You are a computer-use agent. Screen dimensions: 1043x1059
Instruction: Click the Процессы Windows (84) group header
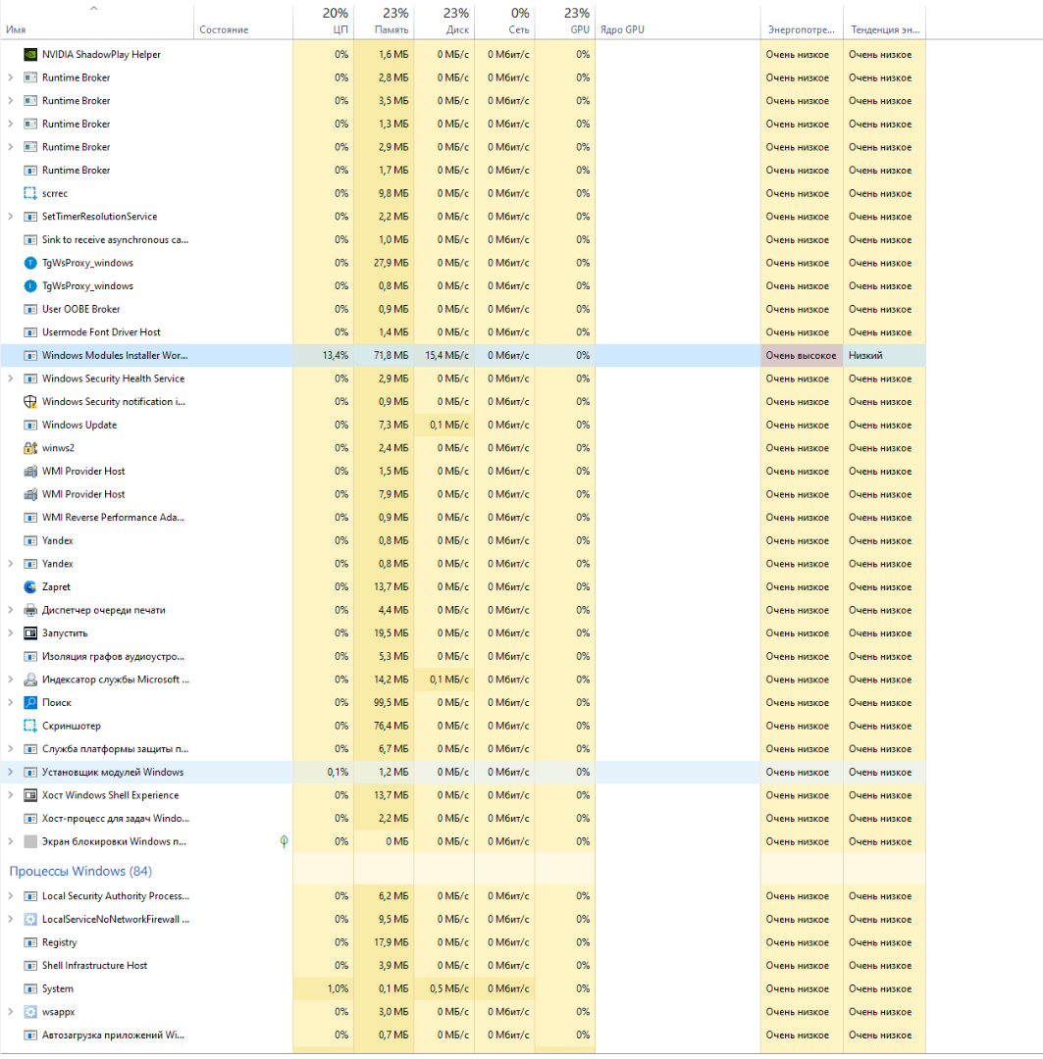pos(80,872)
